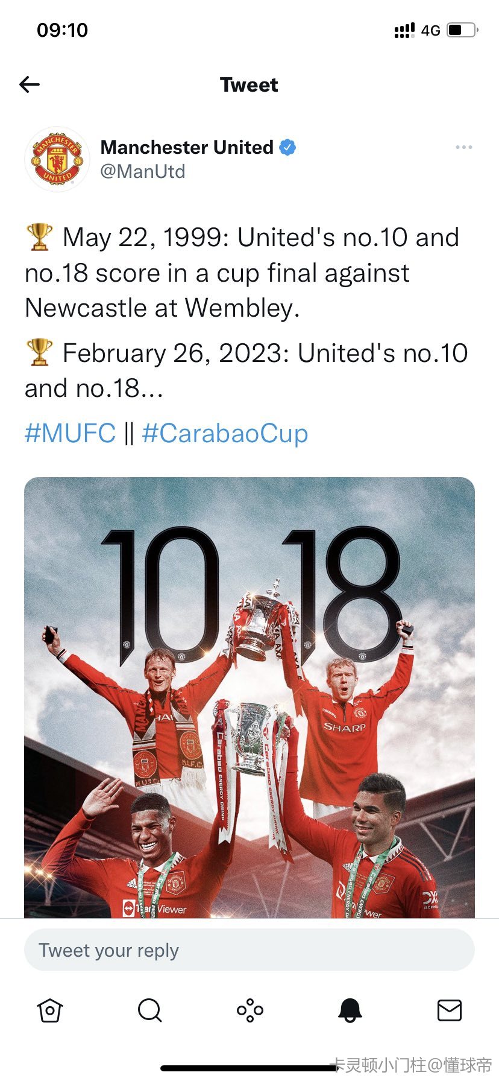Tap the Tweet header title
Screen dimensions: 499x1081
(249, 84)
